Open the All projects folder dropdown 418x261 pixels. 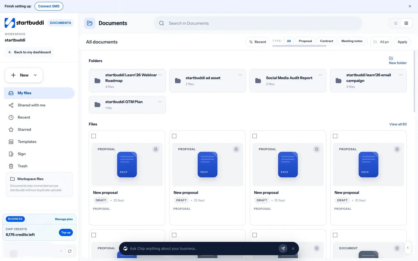tap(381, 42)
